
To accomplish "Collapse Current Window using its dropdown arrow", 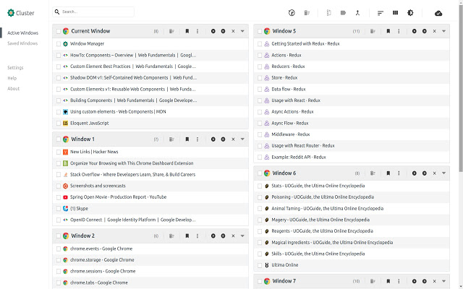I will [x=242, y=31].
